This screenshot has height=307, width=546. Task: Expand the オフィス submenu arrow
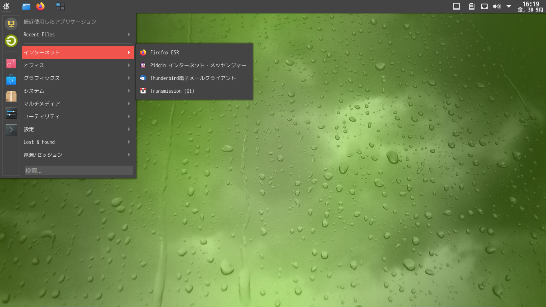coord(129,65)
